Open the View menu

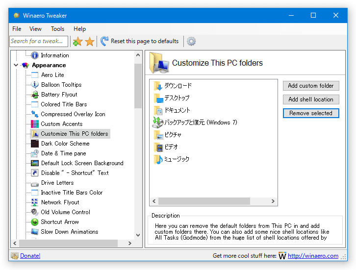(x=35, y=29)
